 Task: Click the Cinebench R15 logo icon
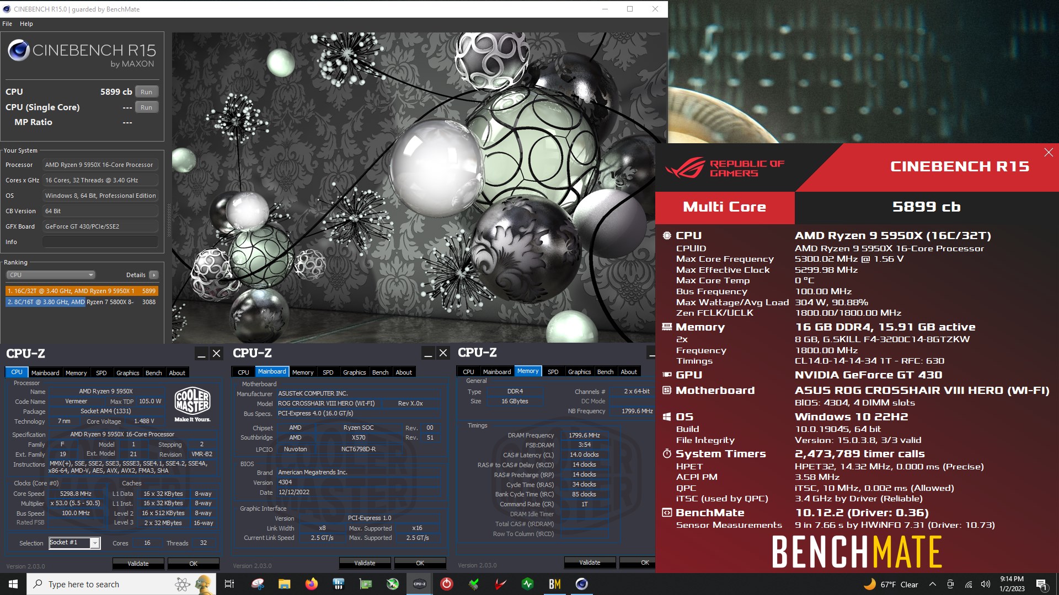tap(19, 51)
